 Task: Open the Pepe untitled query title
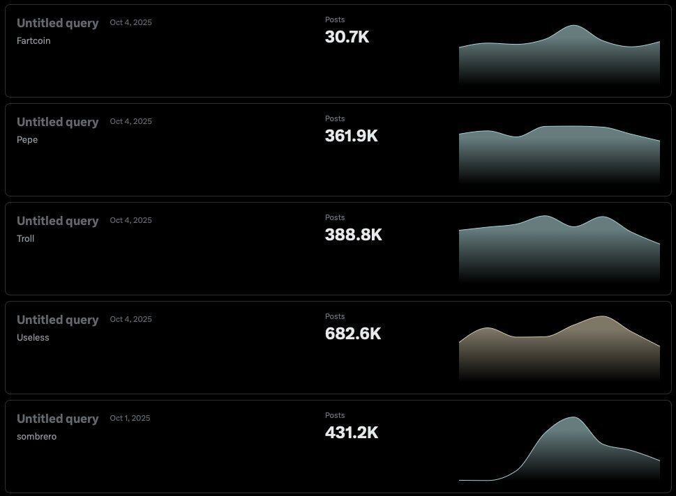[57, 122]
